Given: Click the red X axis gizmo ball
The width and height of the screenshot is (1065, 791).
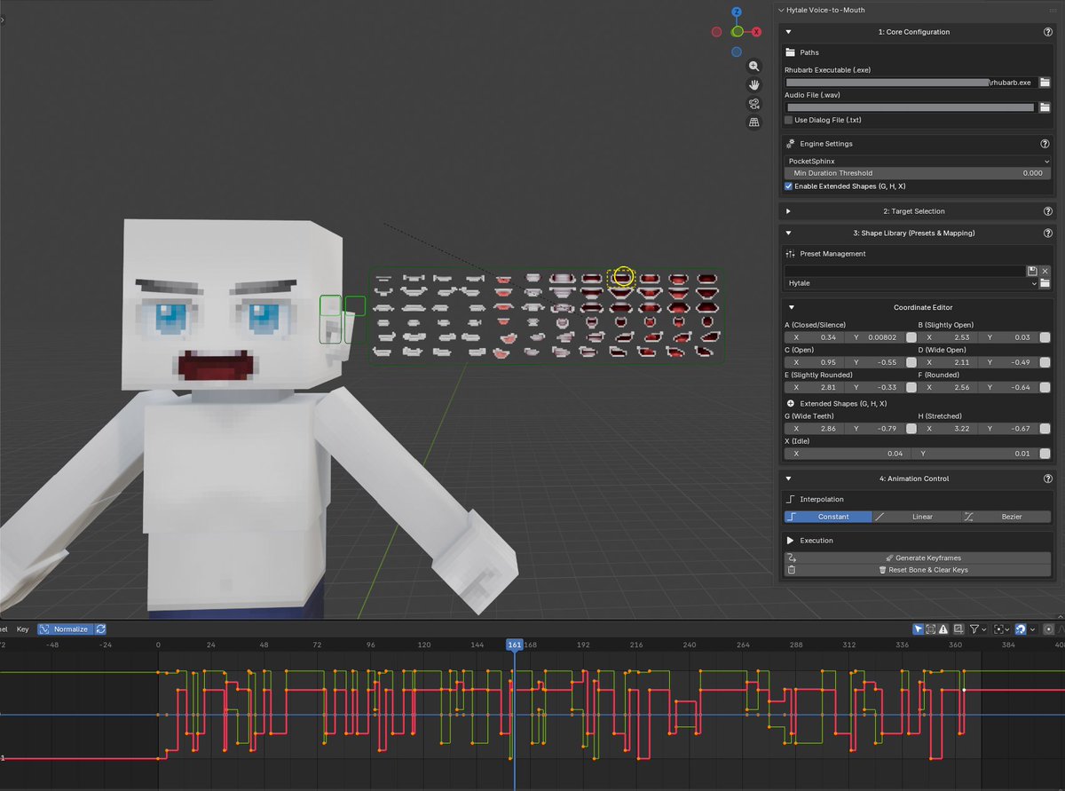Looking at the screenshot, I should point(756,32).
